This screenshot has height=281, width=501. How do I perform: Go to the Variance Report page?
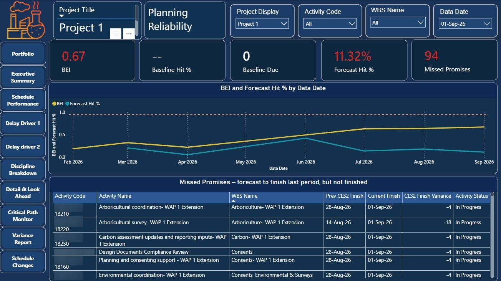pos(23,239)
